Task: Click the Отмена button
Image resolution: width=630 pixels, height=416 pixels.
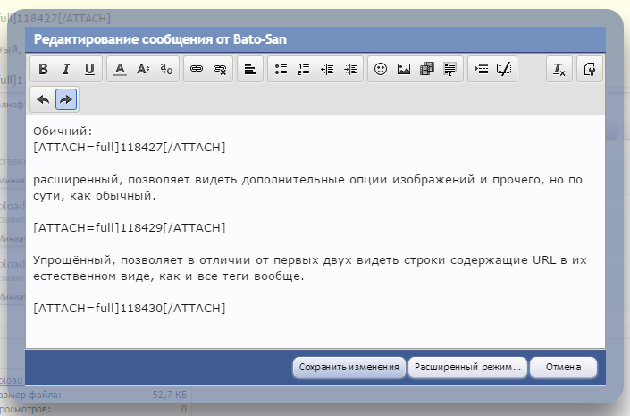Action: click(563, 368)
